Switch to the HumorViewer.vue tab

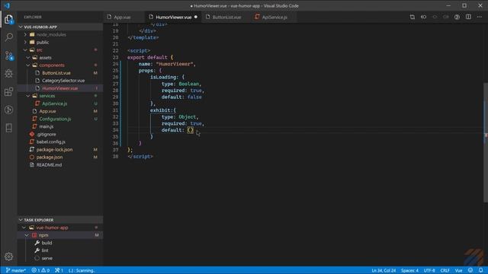[173, 17]
